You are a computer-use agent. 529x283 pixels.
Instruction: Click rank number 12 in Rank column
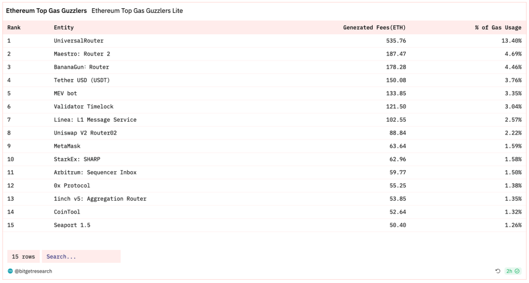tap(11, 186)
